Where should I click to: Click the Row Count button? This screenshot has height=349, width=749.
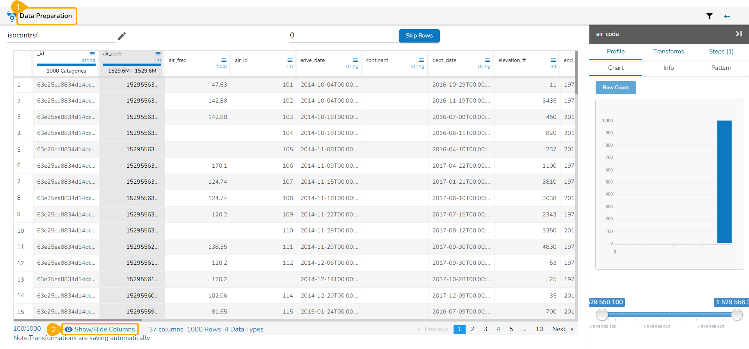coord(616,88)
